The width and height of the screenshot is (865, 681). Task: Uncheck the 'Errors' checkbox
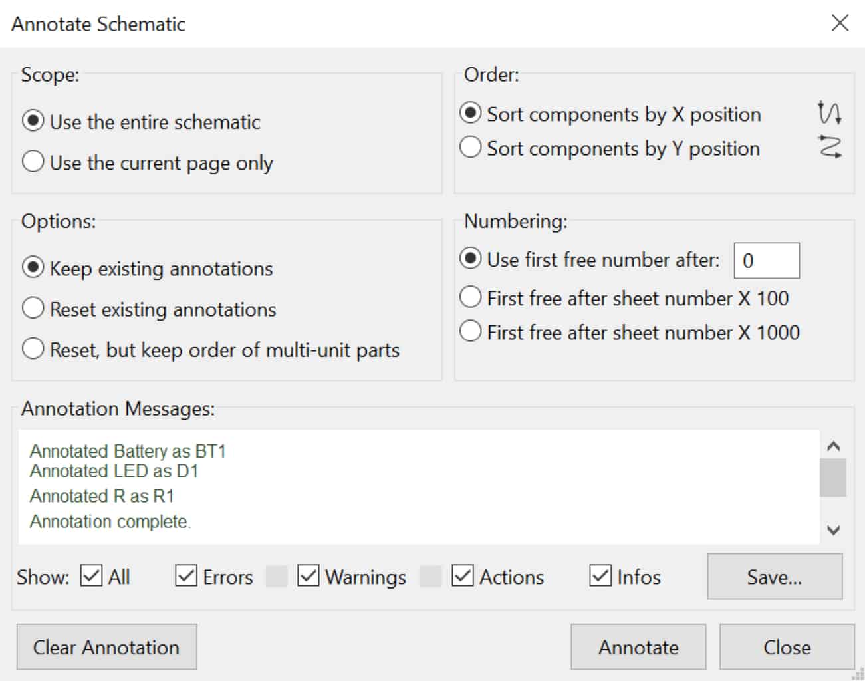pyautogui.click(x=185, y=576)
